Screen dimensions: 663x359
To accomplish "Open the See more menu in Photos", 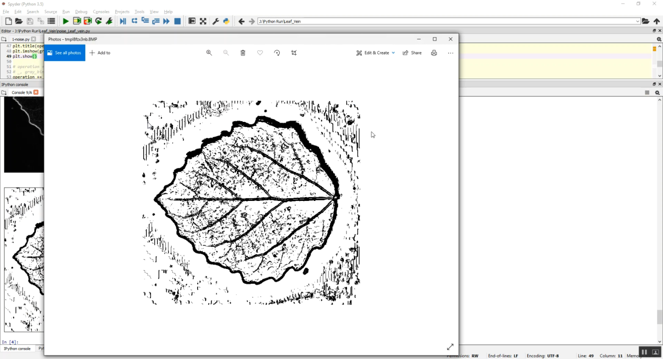I will 450,53.
